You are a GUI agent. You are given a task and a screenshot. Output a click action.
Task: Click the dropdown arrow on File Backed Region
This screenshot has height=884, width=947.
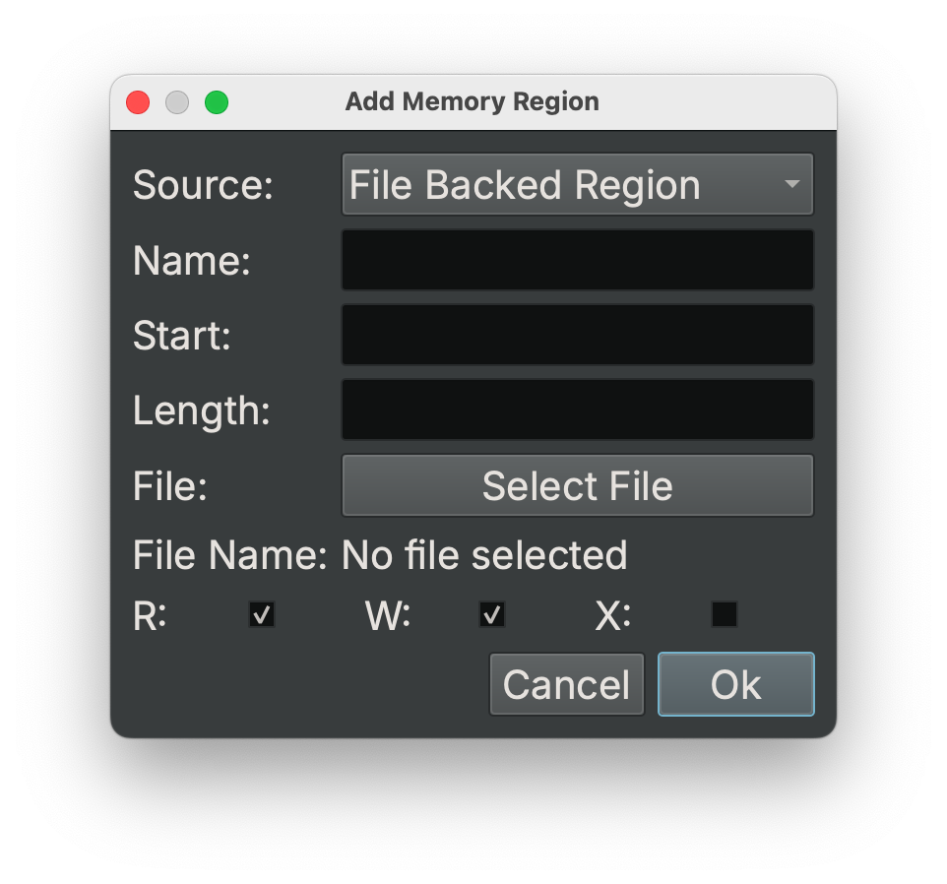[x=793, y=184]
